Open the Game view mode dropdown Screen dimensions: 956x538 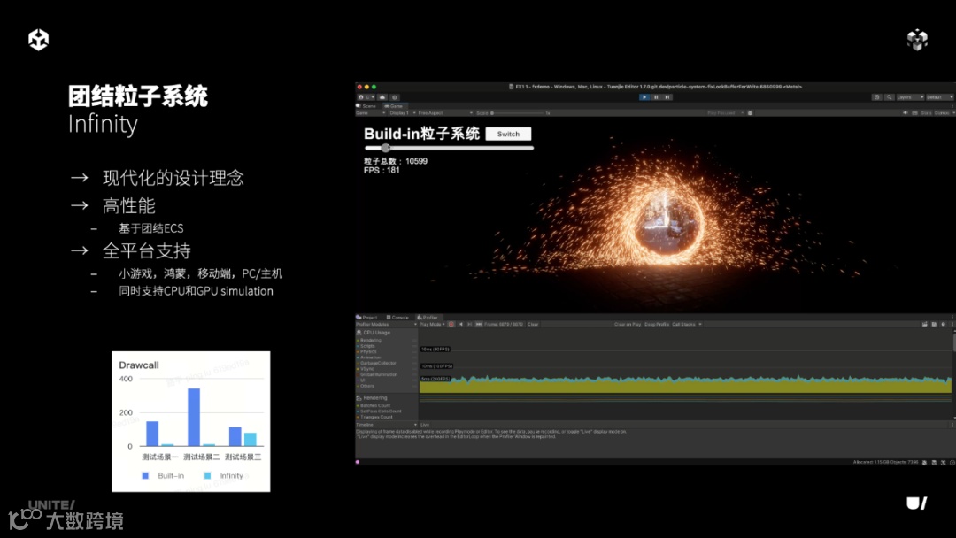371,112
